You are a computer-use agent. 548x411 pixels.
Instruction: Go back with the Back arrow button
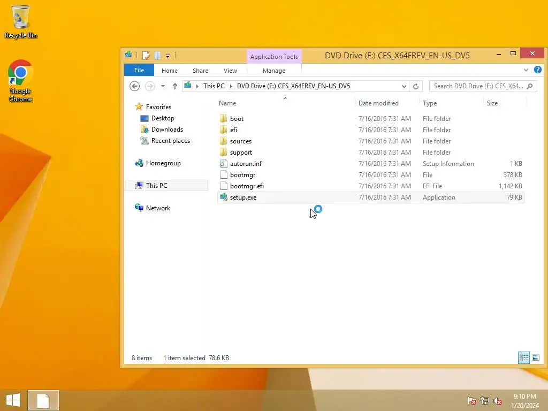pyautogui.click(x=134, y=86)
